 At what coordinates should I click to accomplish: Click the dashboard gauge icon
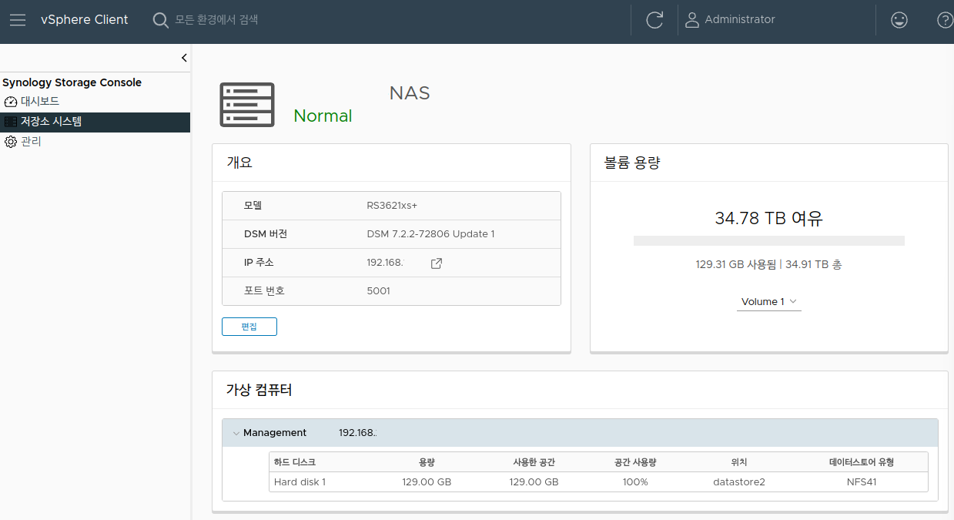tap(11, 102)
